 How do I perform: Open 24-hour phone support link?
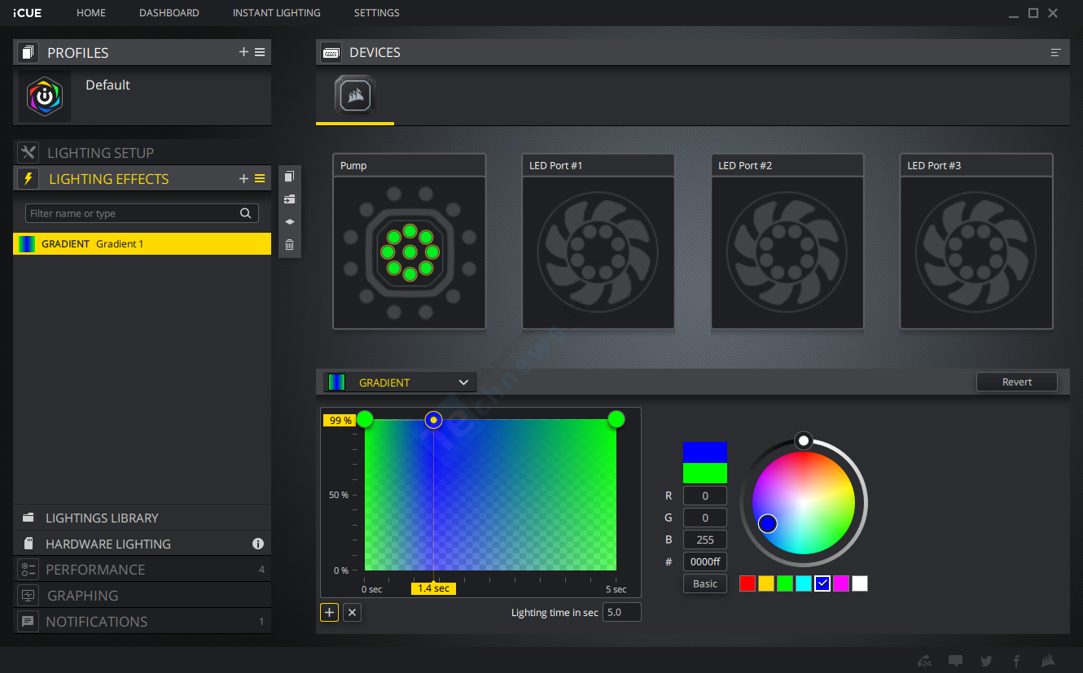tap(924, 660)
